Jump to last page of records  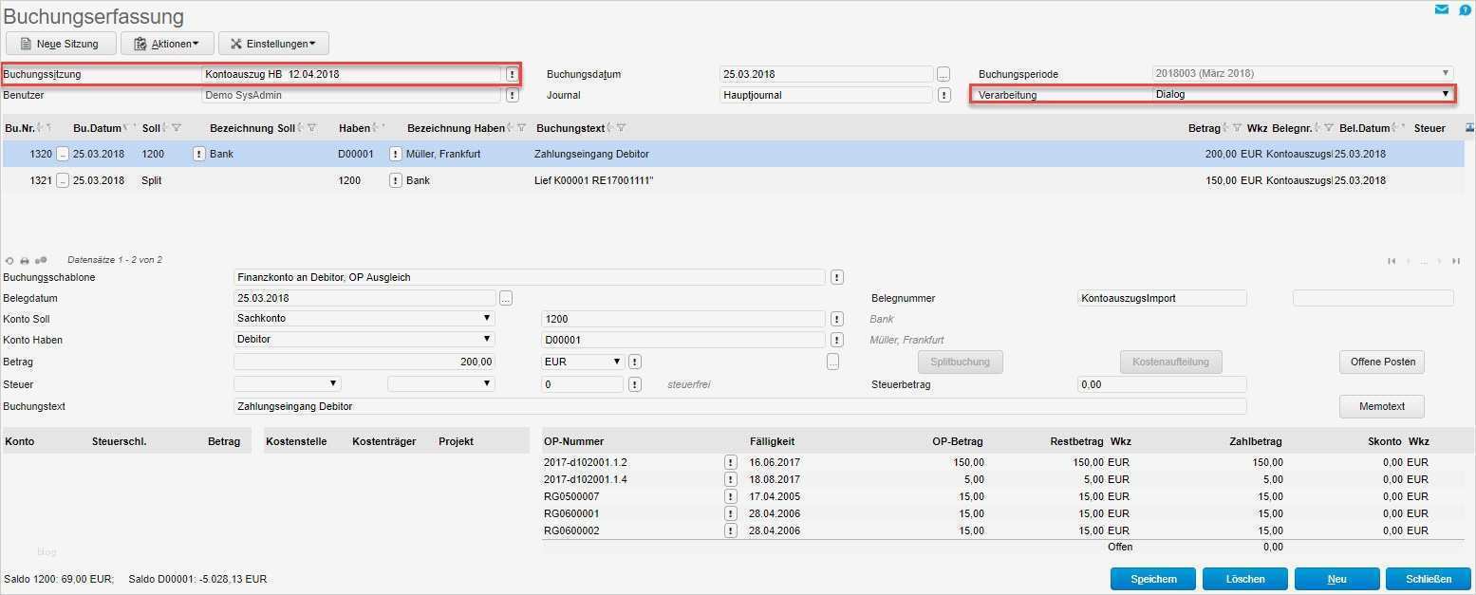coord(1456,261)
